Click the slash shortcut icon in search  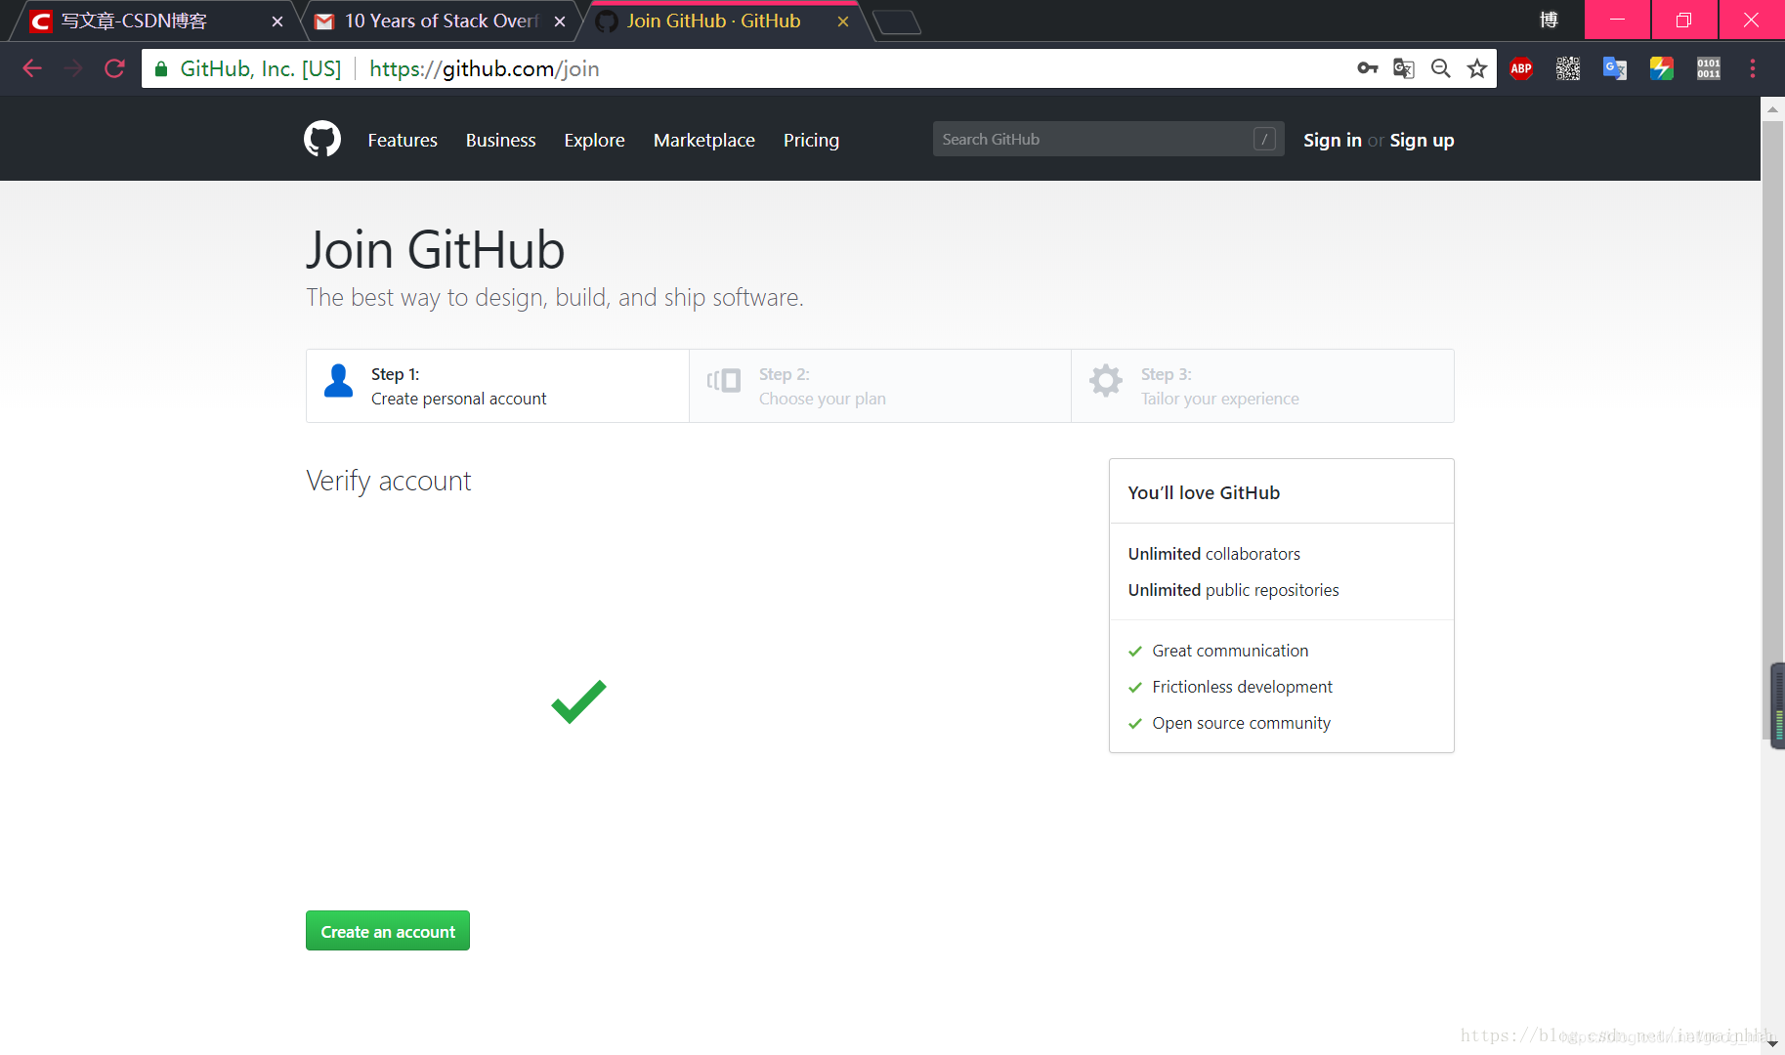(1264, 139)
